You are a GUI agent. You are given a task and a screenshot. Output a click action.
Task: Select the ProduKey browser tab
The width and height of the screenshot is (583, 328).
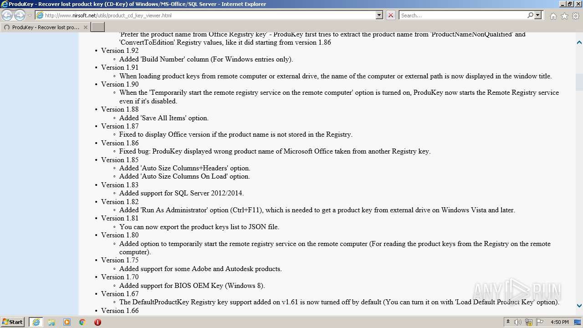click(x=45, y=27)
